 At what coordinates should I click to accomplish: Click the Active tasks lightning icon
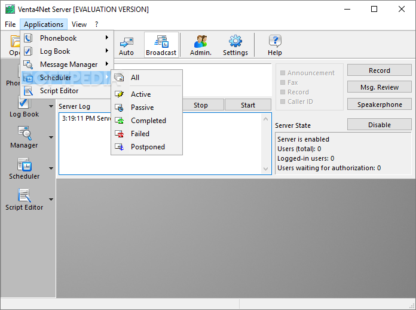(x=119, y=94)
